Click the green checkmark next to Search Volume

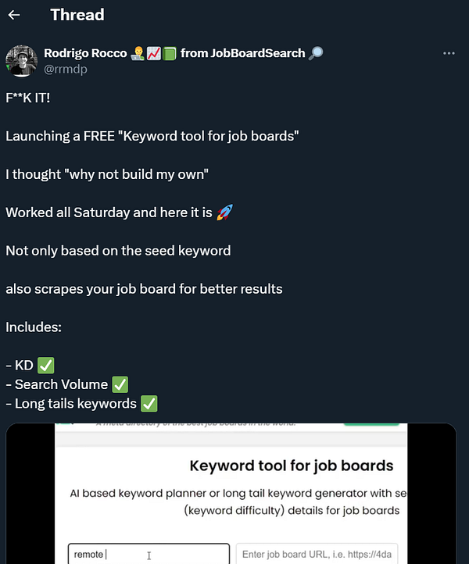pyautogui.click(x=120, y=384)
